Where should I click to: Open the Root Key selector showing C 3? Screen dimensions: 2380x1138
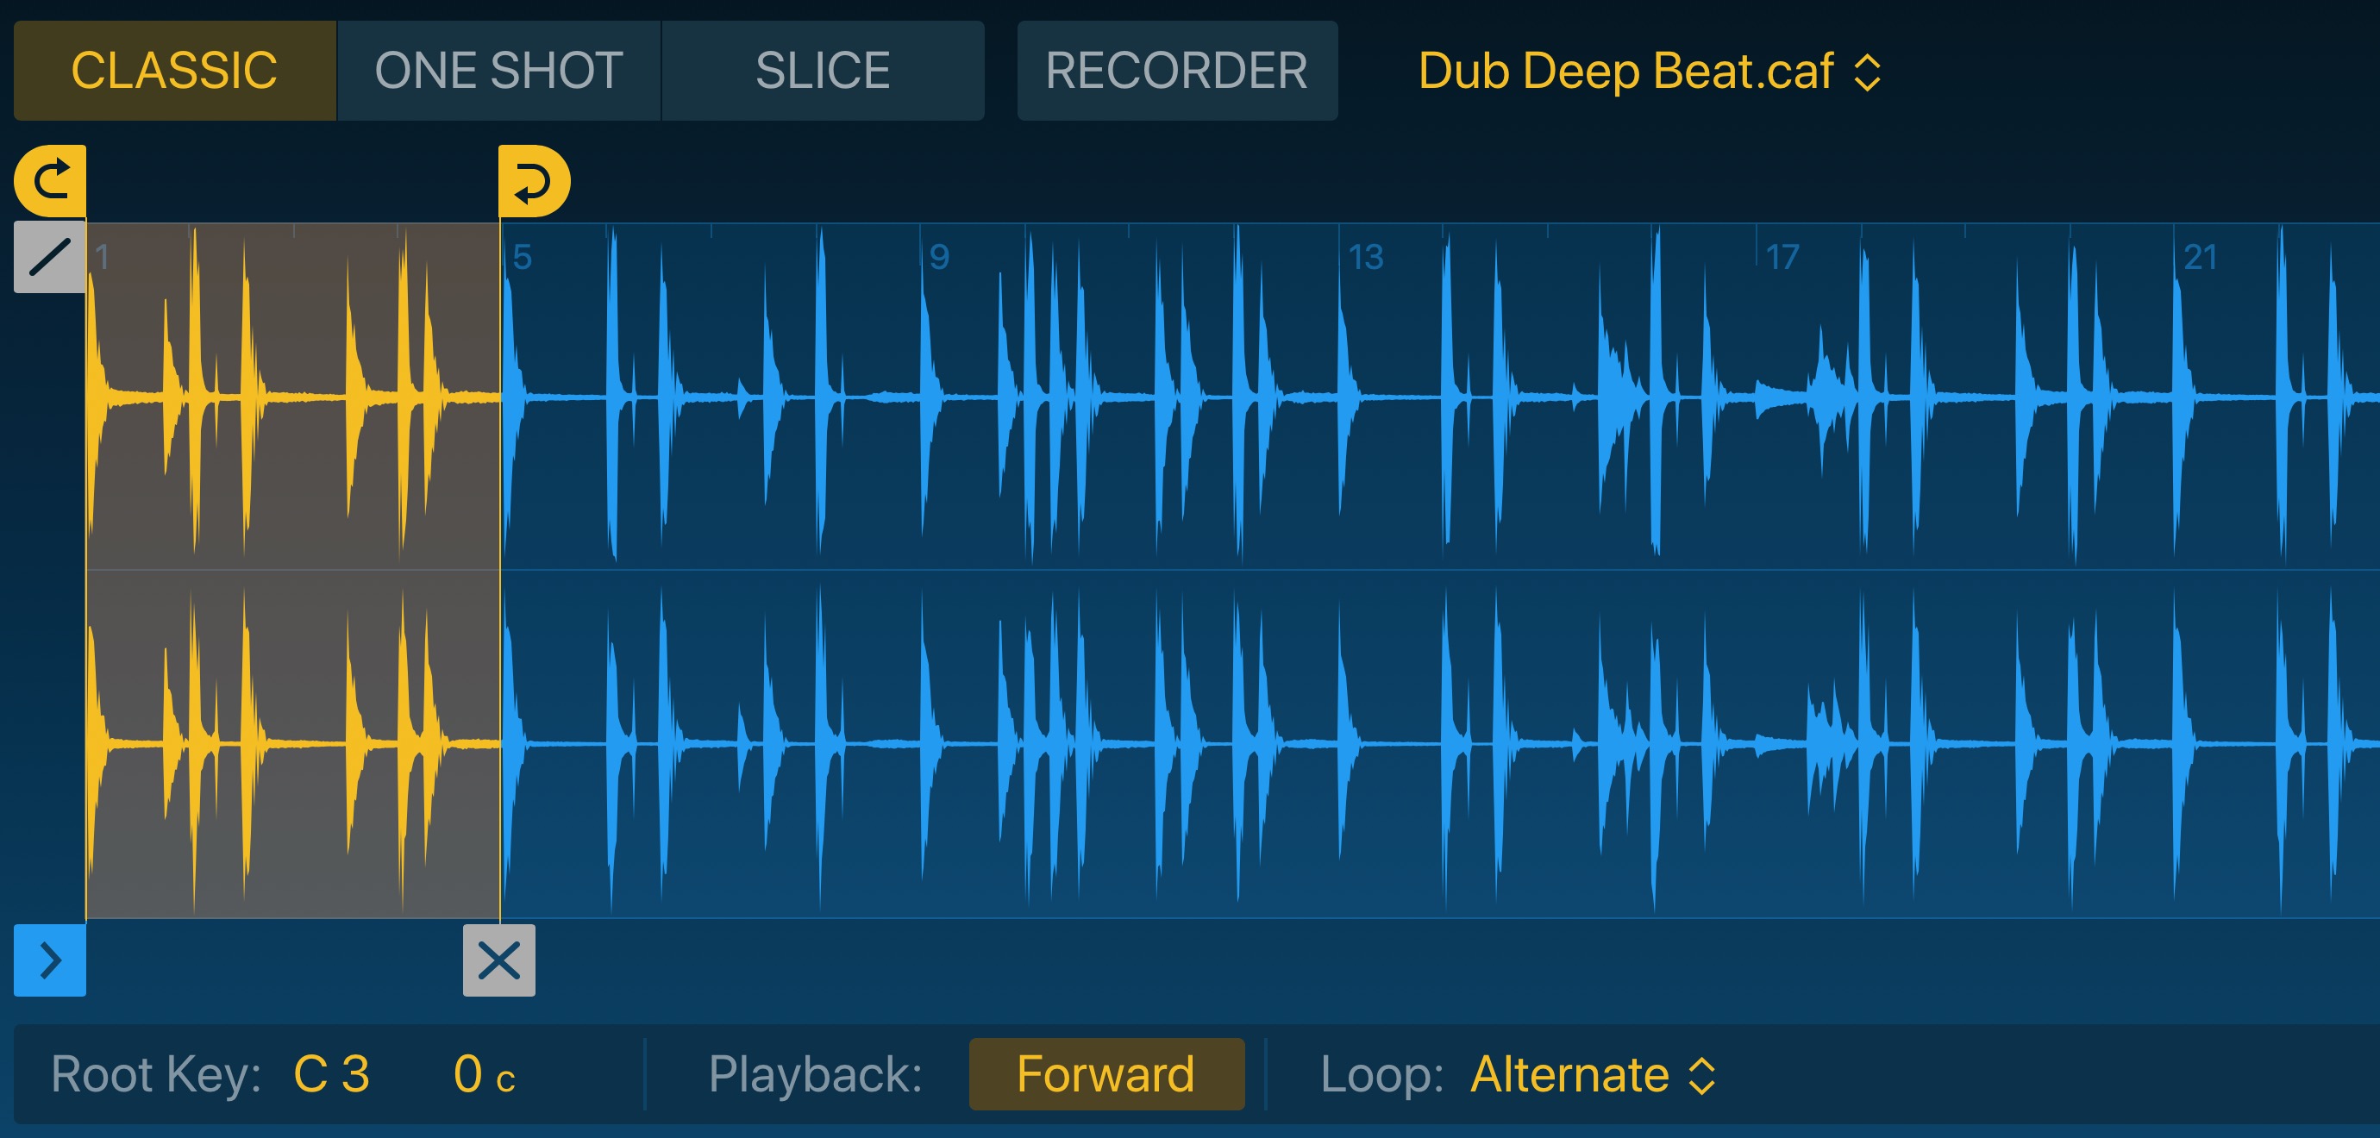click(331, 1072)
